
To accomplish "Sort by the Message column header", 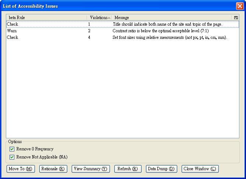I will click(x=172, y=18).
